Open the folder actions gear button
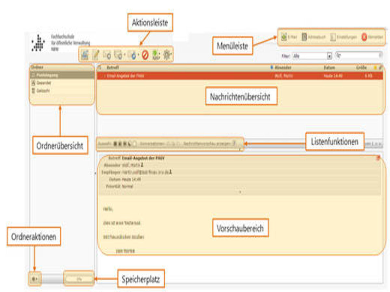Viewport: 390px width, 292px height. point(35,278)
